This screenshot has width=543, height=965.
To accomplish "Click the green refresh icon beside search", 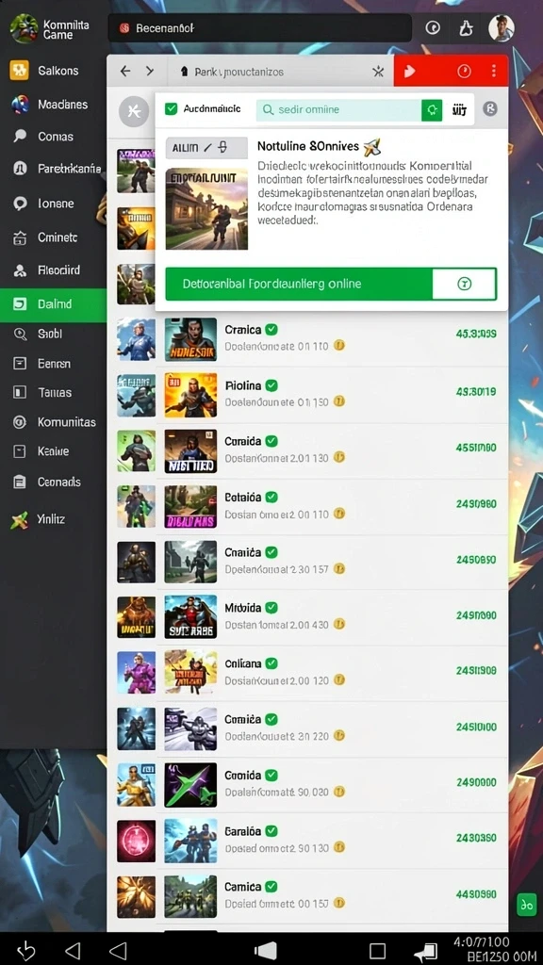I will [x=432, y=110].
